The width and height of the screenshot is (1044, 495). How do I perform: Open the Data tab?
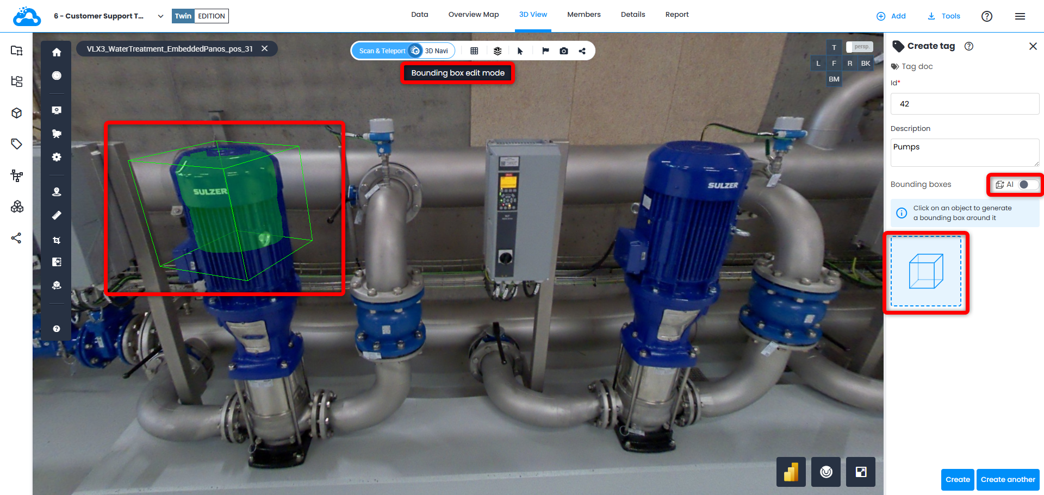pos(420,15)
